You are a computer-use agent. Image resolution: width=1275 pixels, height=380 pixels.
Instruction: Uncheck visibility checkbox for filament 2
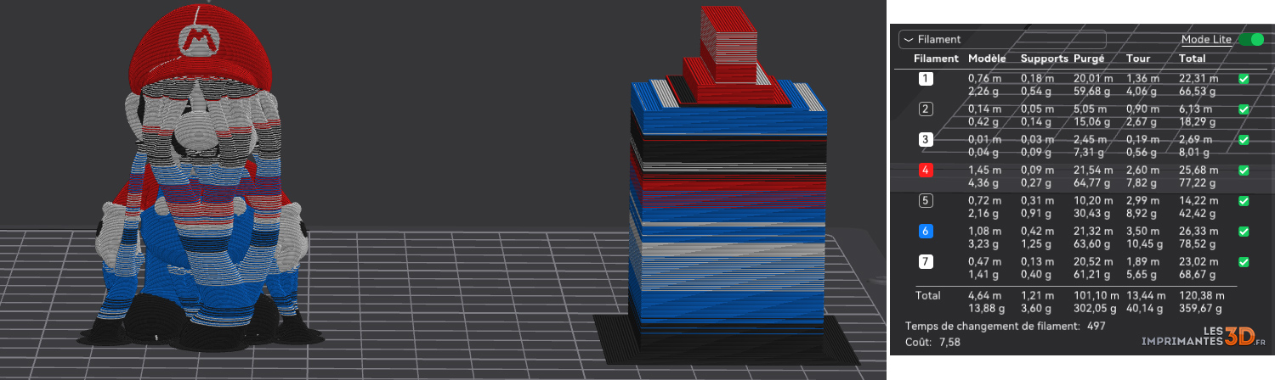click(1244, 109)
